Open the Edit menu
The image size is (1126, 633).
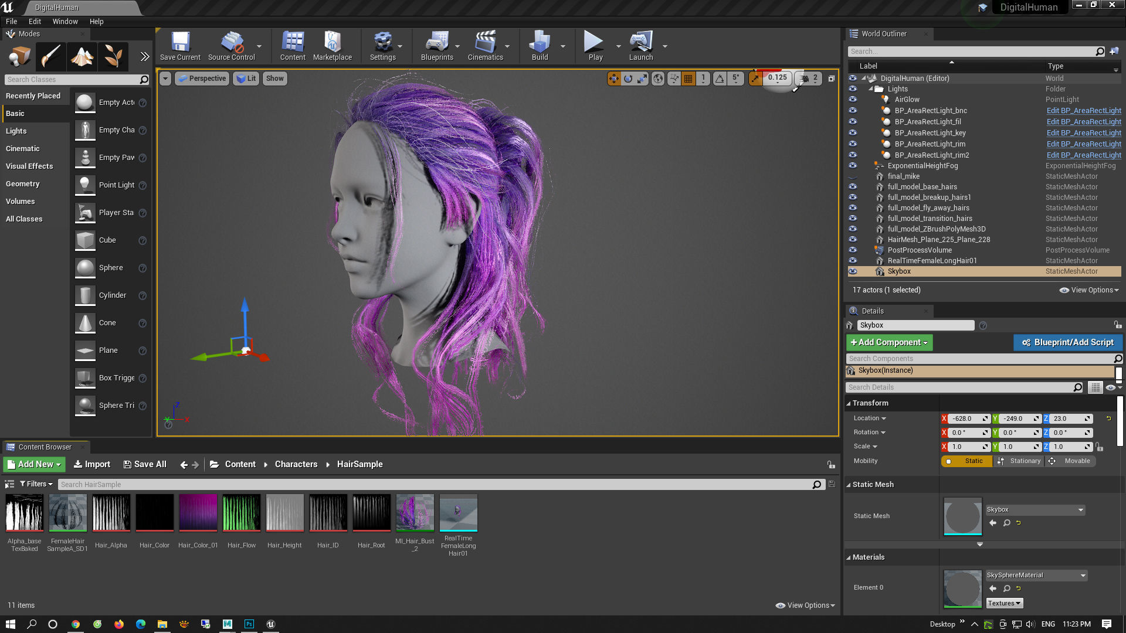(x=35, y=22)
